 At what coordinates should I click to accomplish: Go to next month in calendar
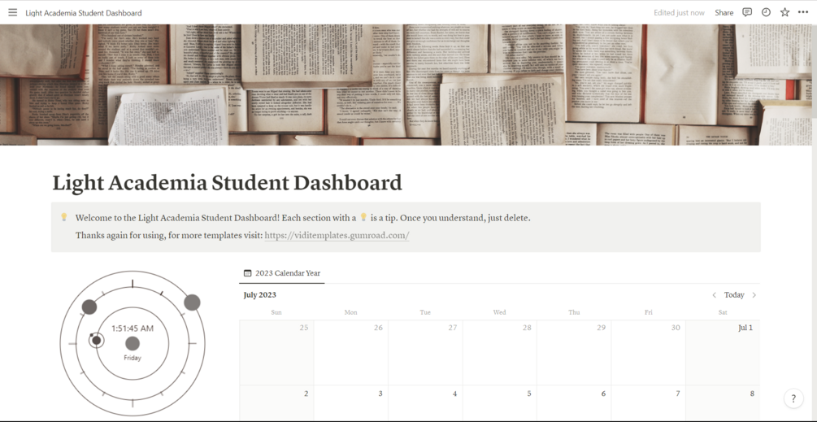coord(754,295)
